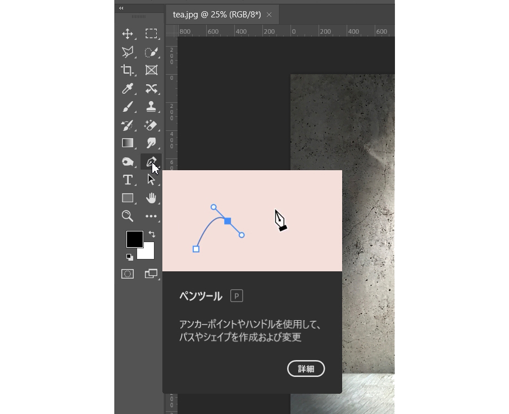This screenshot has height=414, width=509.
Task: Close the tea.jpg document tab
Action: tap(269, 15)
